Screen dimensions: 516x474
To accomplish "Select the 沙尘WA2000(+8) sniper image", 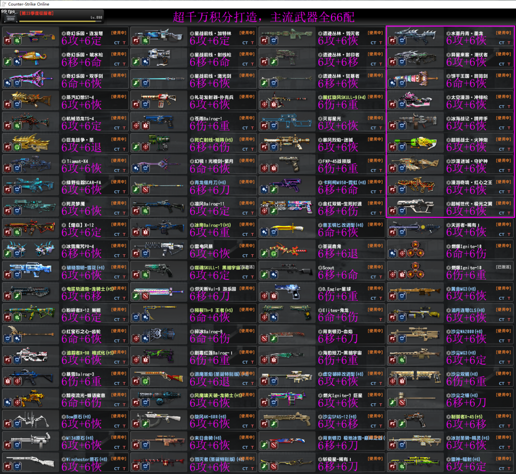I will [x=415, y=335].
